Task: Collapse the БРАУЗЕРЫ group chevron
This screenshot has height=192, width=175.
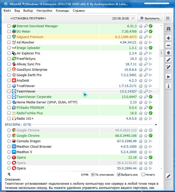Action: pos(156,125)
